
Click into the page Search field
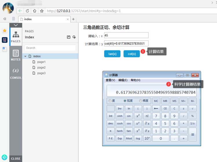[x=50, y=48]
